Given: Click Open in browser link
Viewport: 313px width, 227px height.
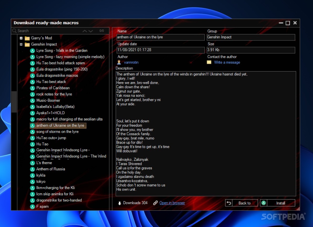Looking at the screenshot, I should coord(172,203).
